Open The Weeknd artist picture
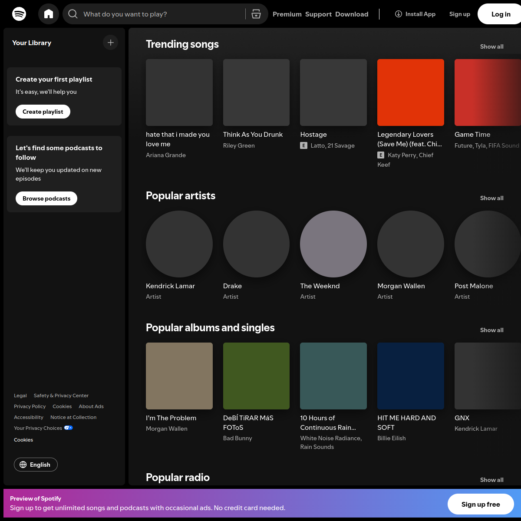Screen dimensions: 521x521 click(333, 244)
